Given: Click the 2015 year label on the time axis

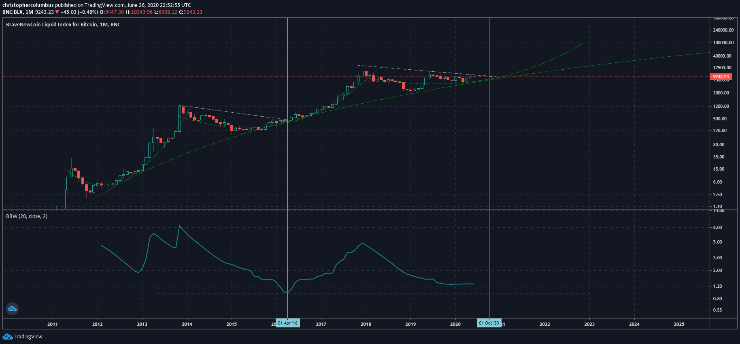Looking at the screenshot, I should [x=232, y=324].
